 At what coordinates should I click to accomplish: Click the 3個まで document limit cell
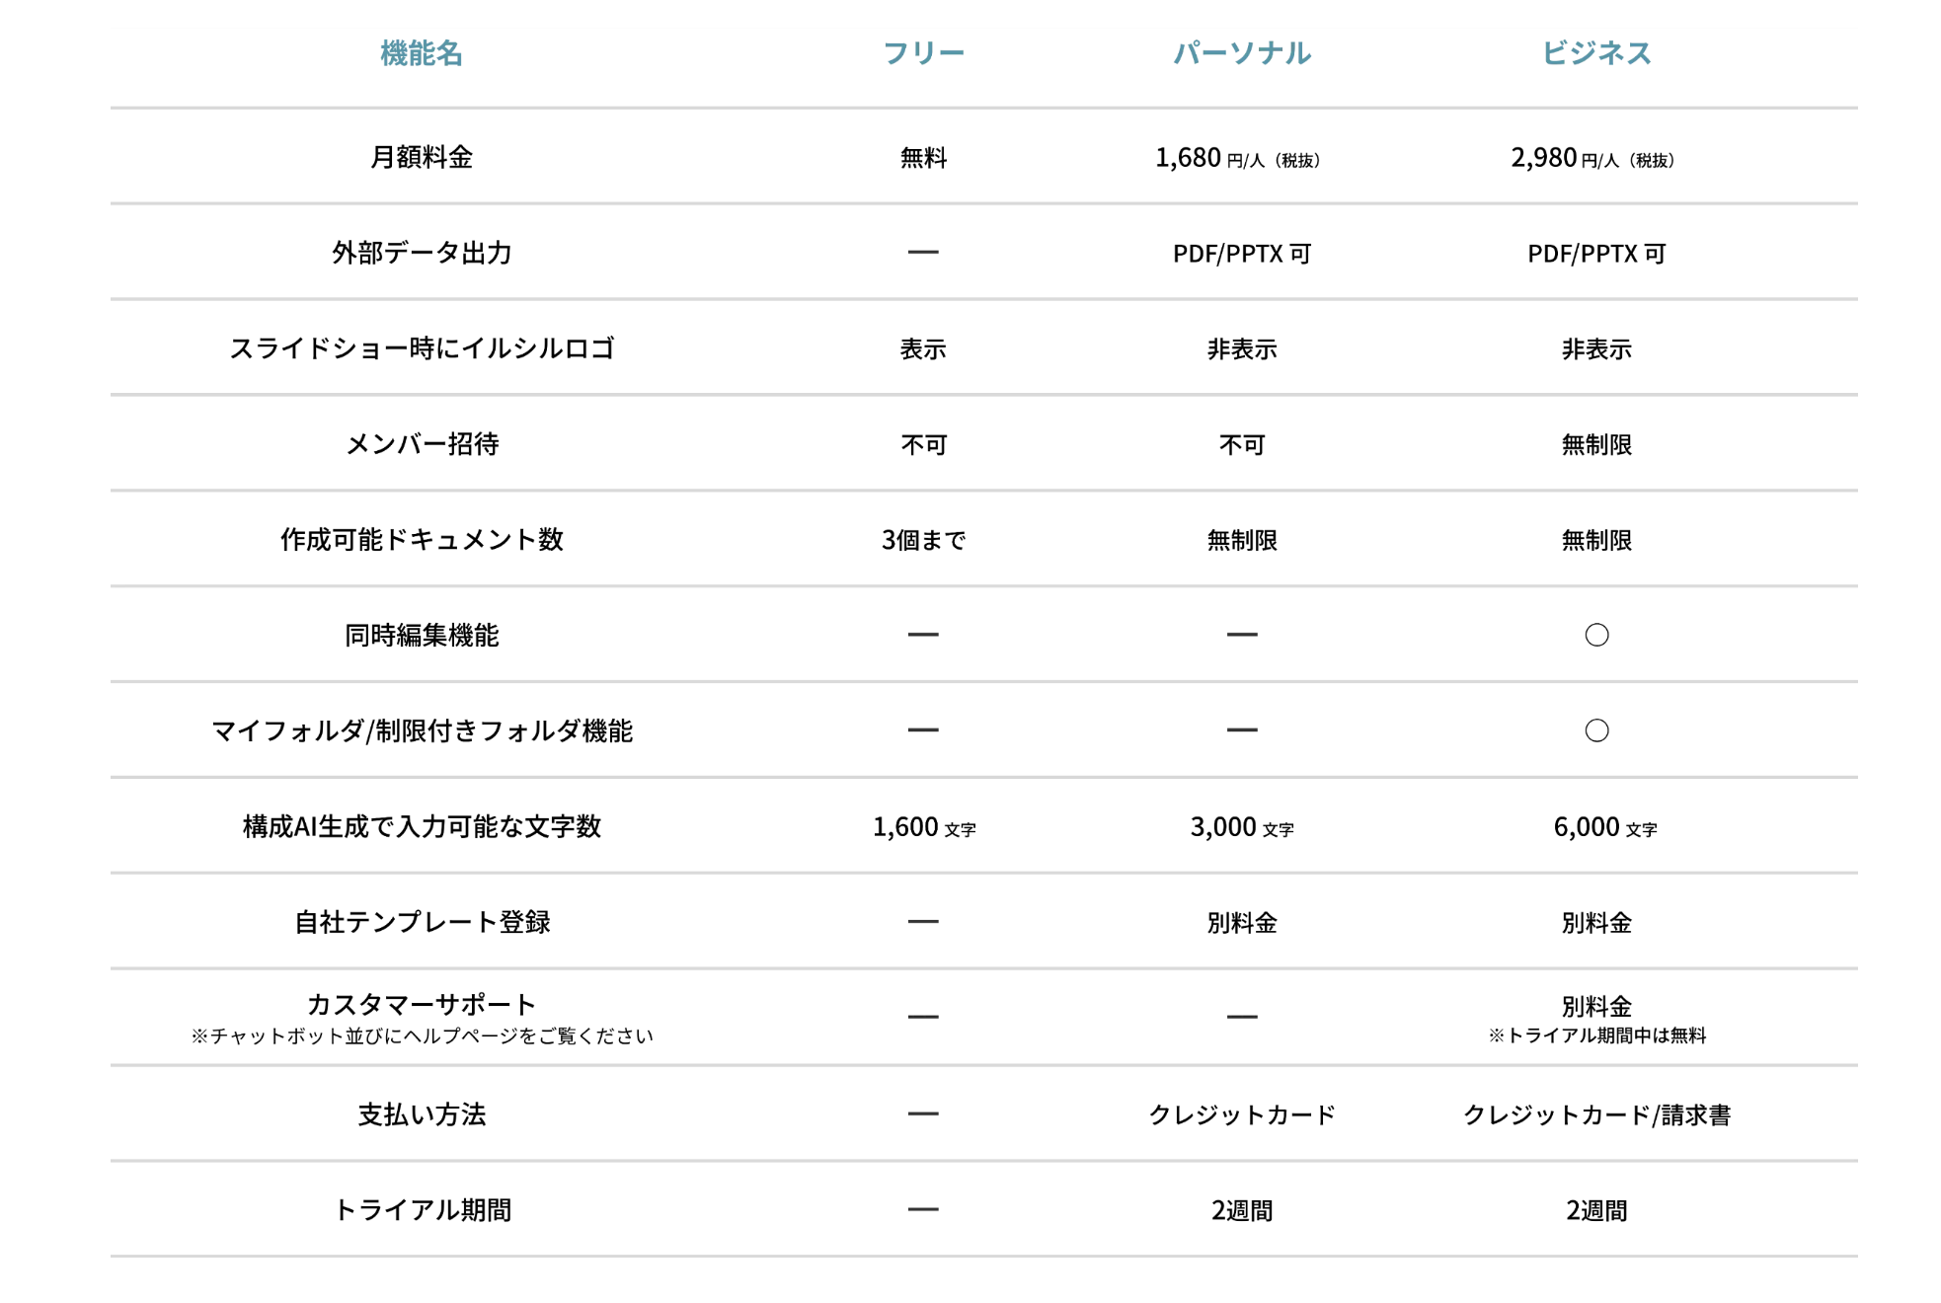922,540
